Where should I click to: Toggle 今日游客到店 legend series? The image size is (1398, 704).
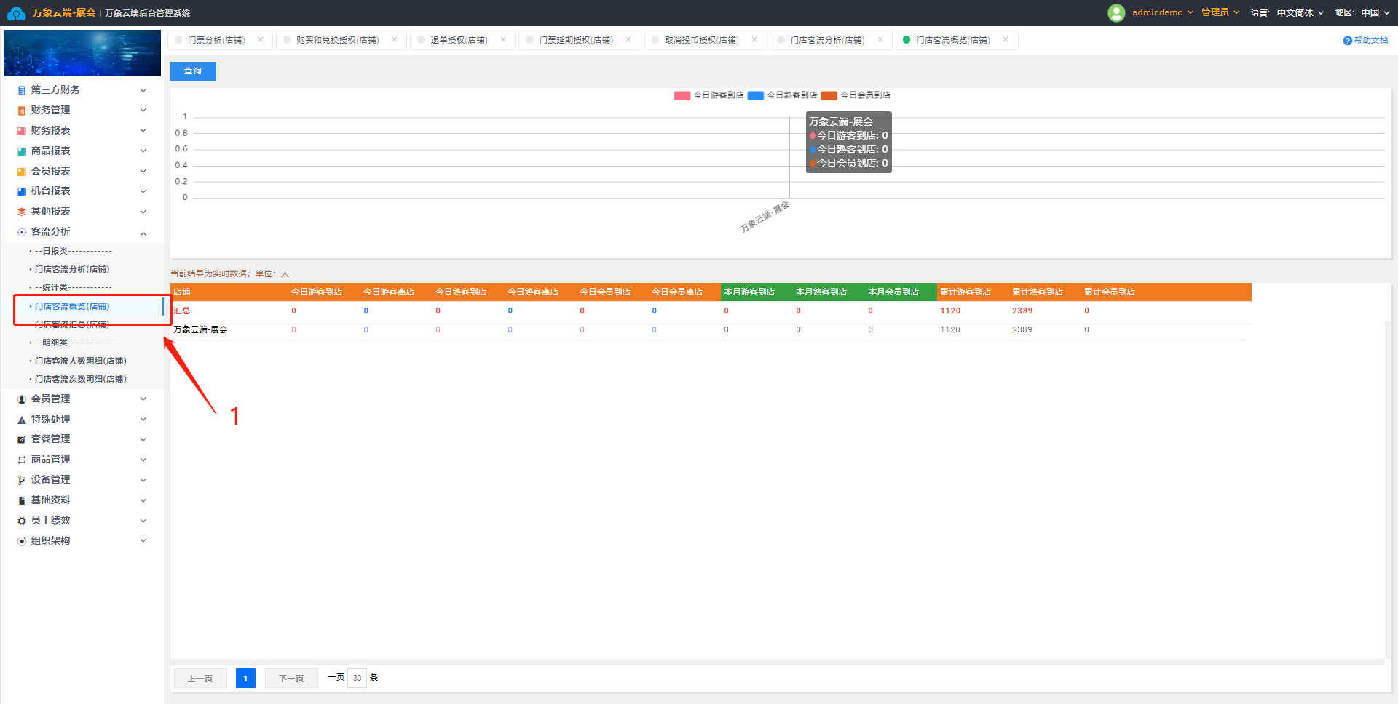708,95
